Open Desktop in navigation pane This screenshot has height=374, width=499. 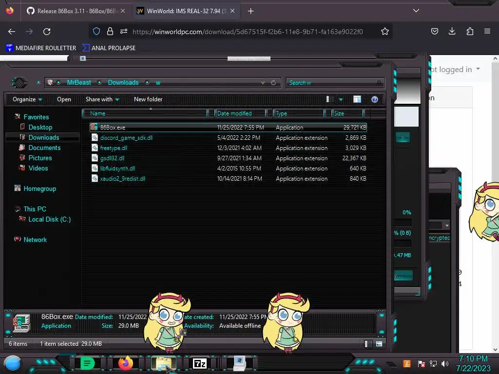tap(36, 127)
